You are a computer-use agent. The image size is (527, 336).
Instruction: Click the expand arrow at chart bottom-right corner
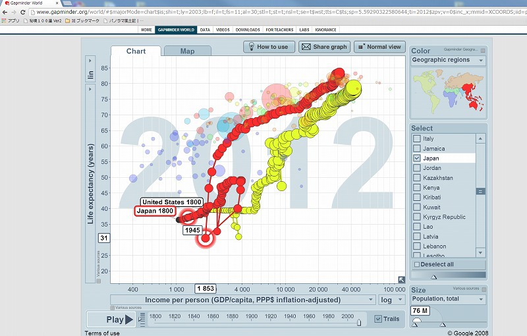pos(401,279)
